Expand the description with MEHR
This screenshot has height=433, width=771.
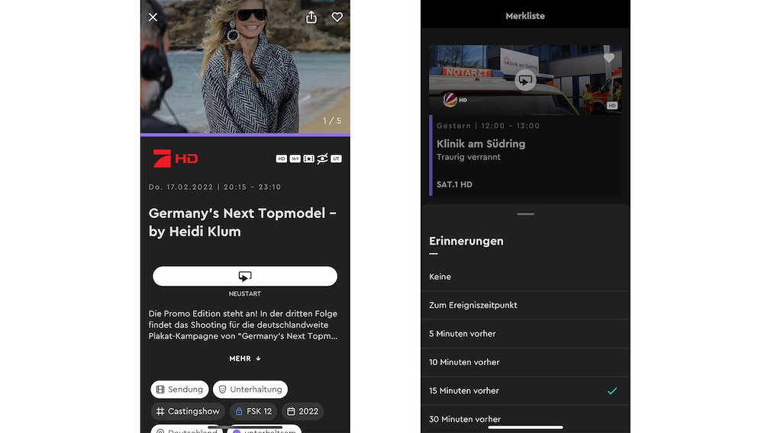click(x=245, y=359)
